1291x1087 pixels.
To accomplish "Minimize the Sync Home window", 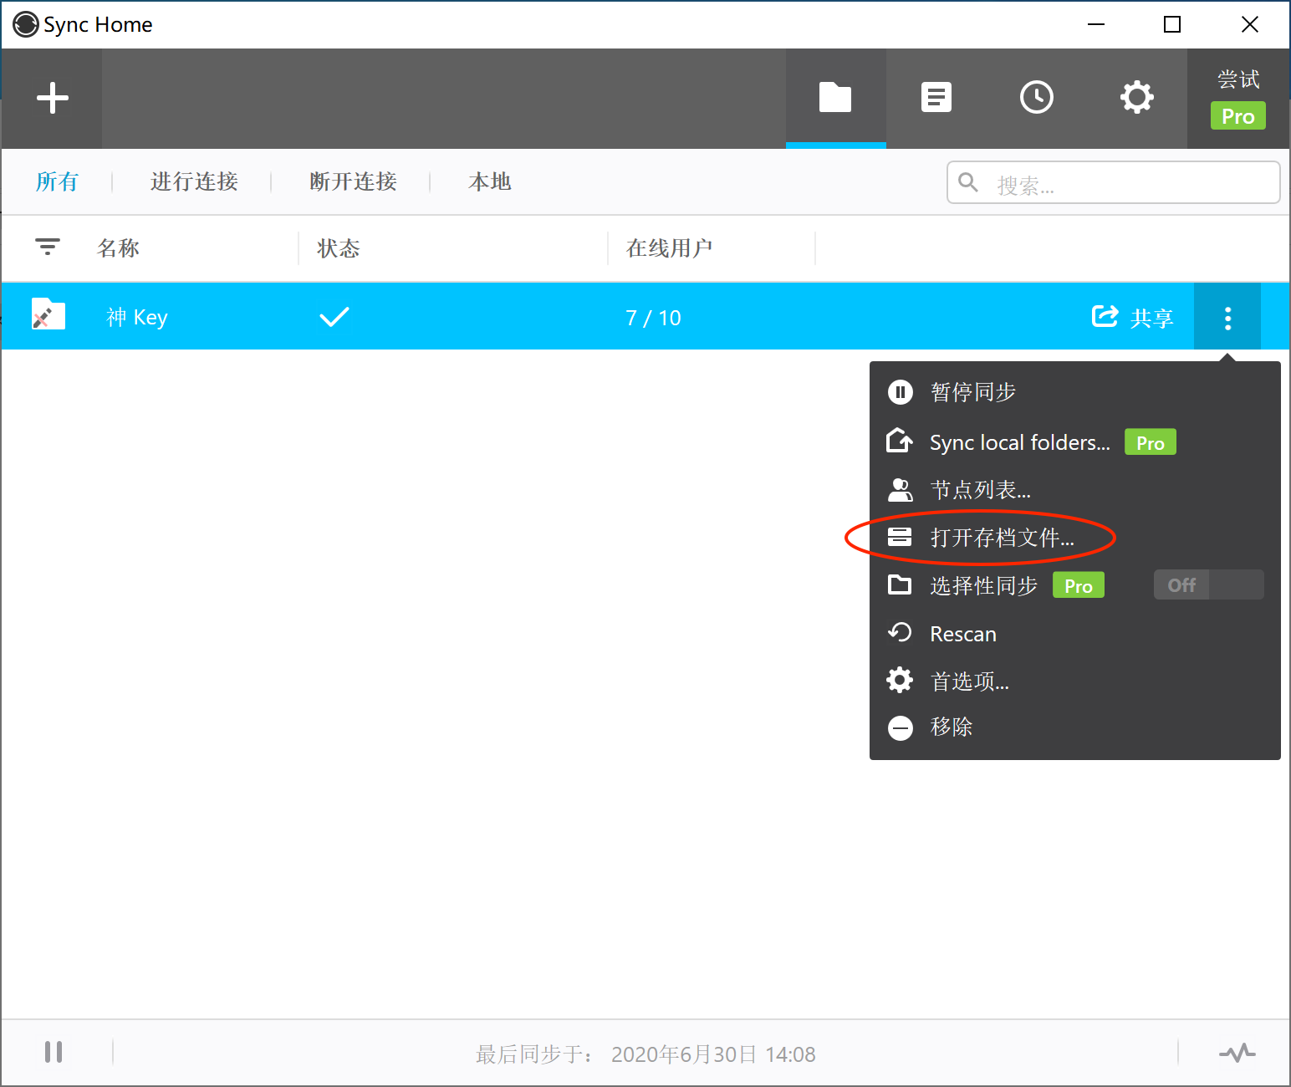I will tap(1096, 24).
